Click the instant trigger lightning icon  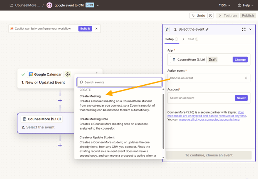[x=68, y=74]
